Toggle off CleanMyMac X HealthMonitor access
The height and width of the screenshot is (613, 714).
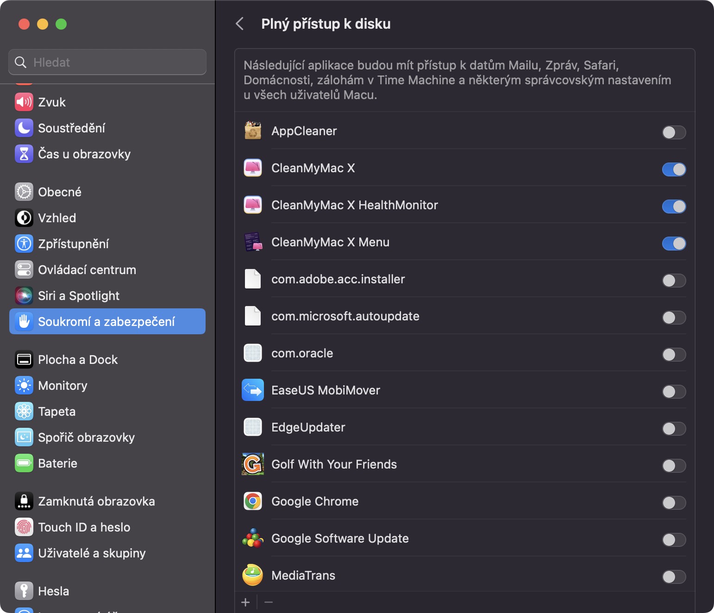point(674,206)
